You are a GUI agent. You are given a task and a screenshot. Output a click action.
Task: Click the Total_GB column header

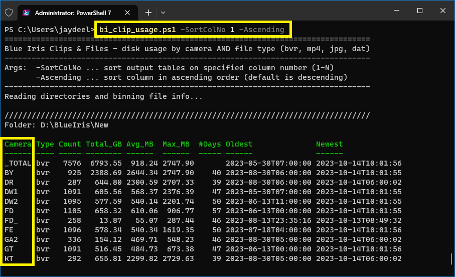(104, 145)
